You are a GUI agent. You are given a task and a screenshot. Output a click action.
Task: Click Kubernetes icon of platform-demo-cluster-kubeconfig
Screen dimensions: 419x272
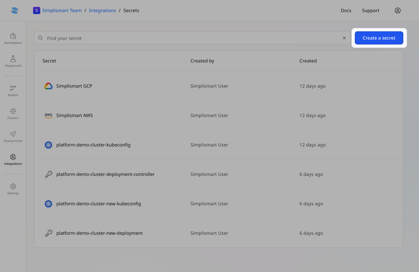[48, 145]
